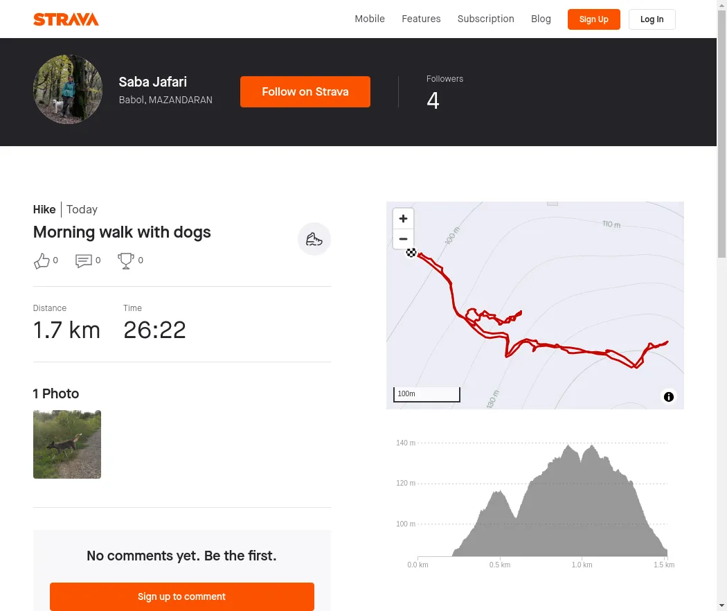Open the Mobile menu item
Screen dimensions: 727x611
tap(370, 19)
